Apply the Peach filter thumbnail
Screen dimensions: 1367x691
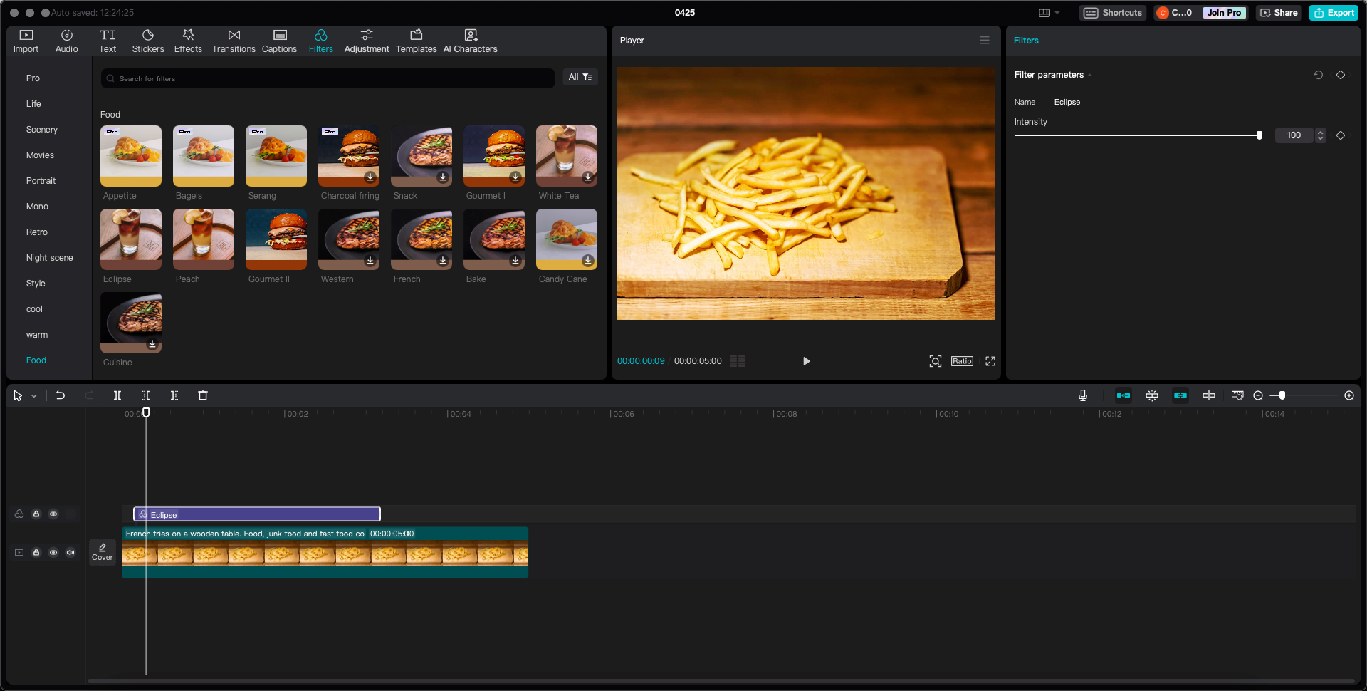tap(204, 239)
